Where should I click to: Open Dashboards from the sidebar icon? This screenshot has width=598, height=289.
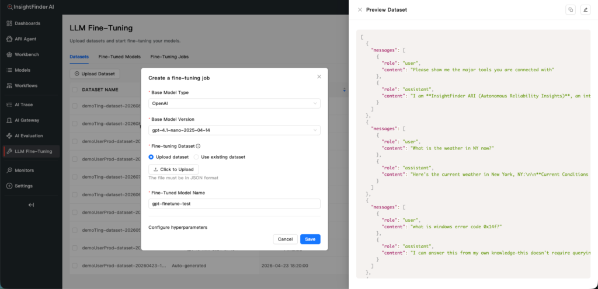(x=9, y=23)
